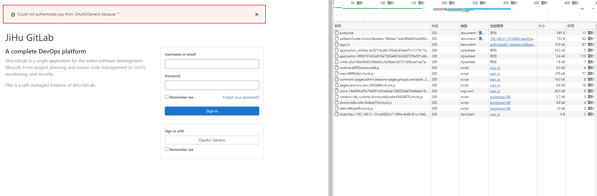This screenshot has width=597, height=196.
Task: Select the pages.sessions.new chunk file icon
Action: pyautogui.click(x=337, y=85)
